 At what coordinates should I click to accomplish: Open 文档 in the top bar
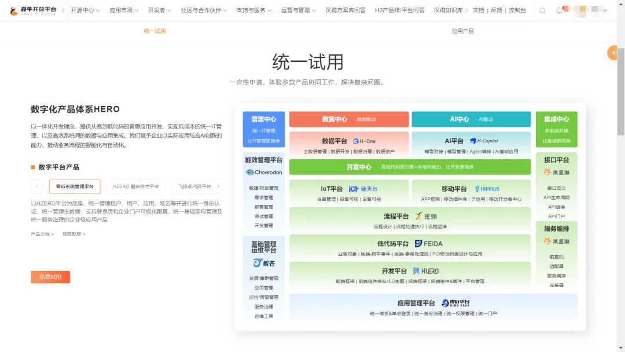click(479, 10)
